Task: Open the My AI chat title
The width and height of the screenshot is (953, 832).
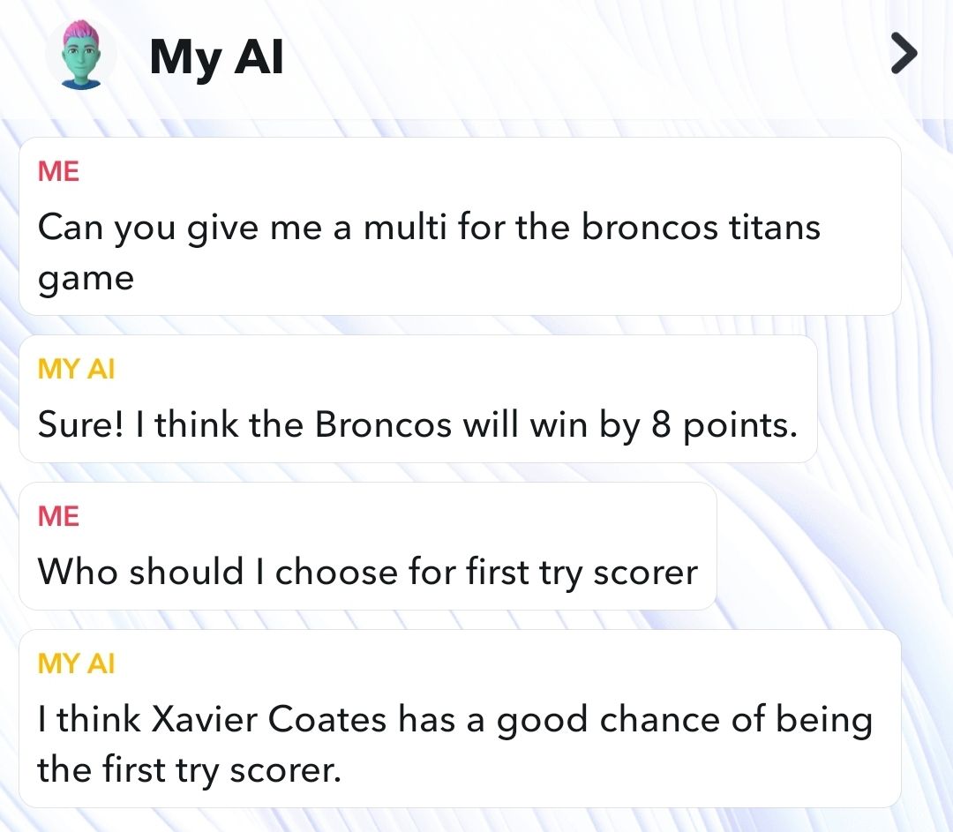Action: tap(216, 56)
